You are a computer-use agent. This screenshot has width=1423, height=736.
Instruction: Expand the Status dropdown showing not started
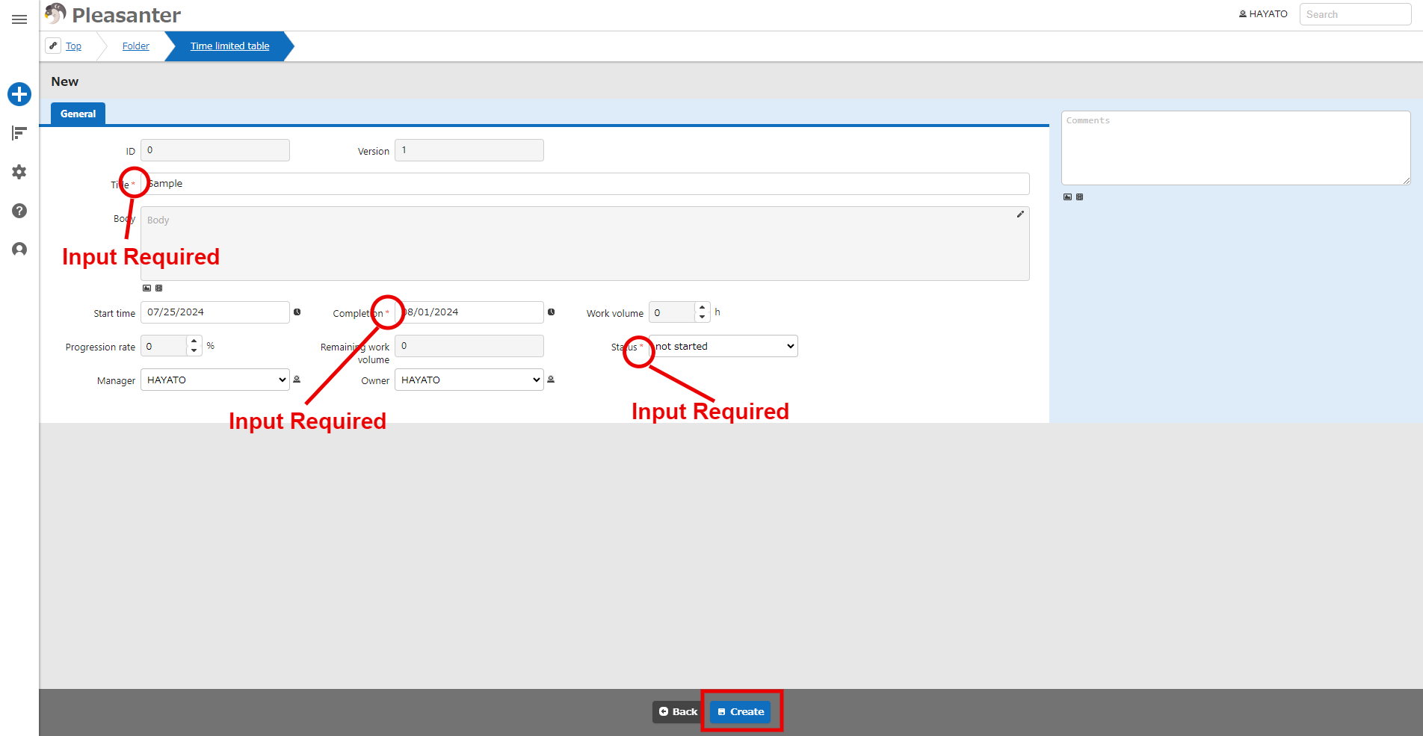coord(723,346)
